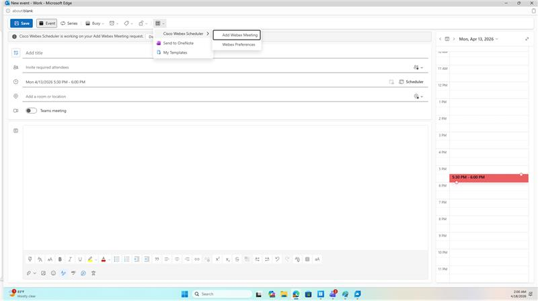
Task: Select Add Webex Meeting from the submenu
Action: point(237,35)
